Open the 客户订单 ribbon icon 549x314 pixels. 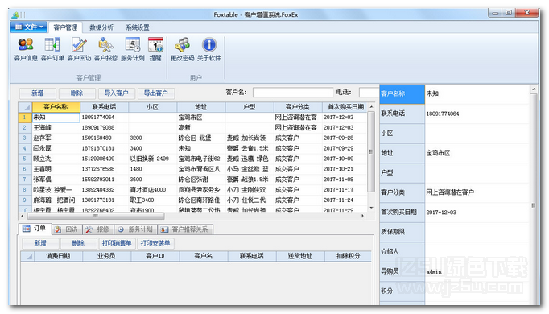(x=52, y=49)
